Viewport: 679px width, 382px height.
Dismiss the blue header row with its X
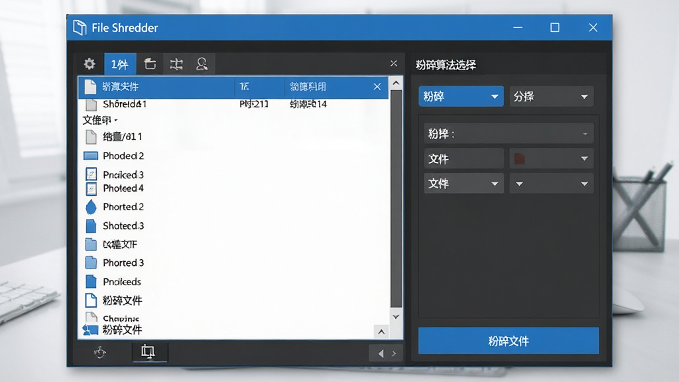click(377, 87)
